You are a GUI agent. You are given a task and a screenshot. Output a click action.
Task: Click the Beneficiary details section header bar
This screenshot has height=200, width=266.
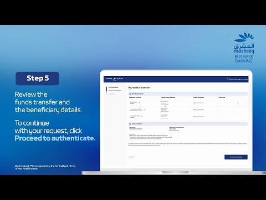188,94
